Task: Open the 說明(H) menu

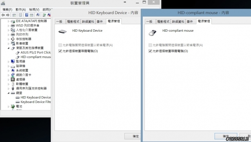Action: click(47, 9)
